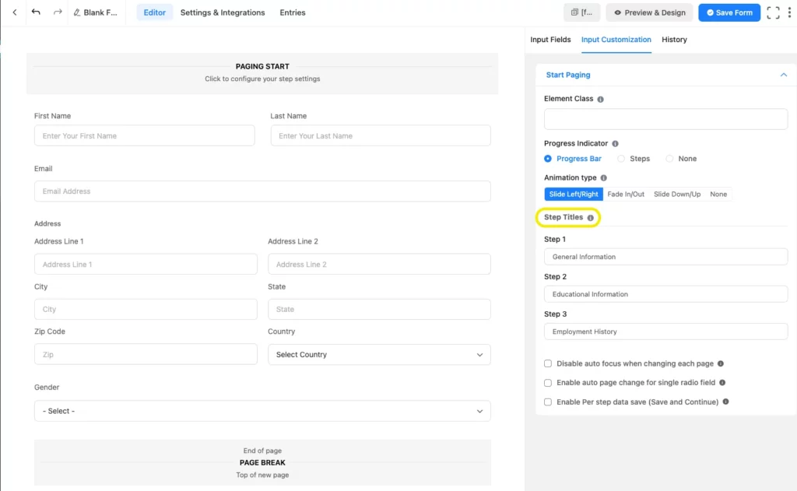Choose Slide Down/Up animation type
797x491 pixels.
677,195
